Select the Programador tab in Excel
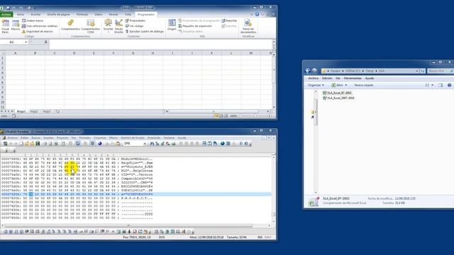 click(x=146, y=14)
